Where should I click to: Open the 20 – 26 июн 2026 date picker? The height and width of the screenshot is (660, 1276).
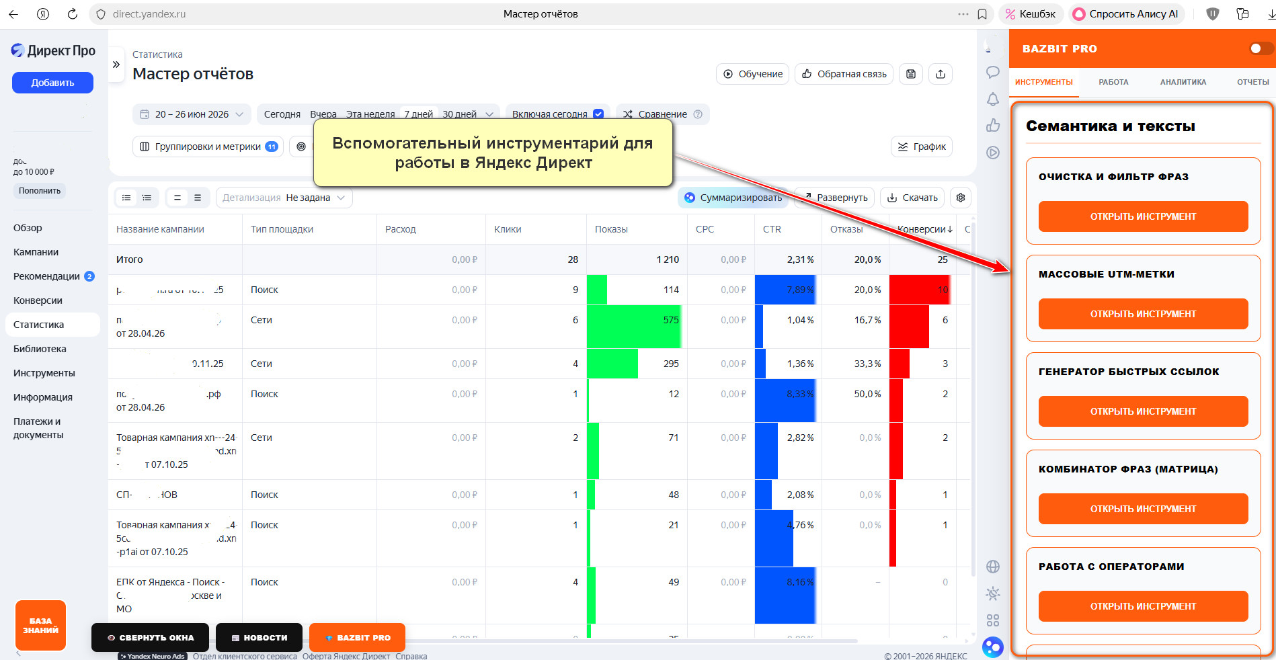(192, 114)
